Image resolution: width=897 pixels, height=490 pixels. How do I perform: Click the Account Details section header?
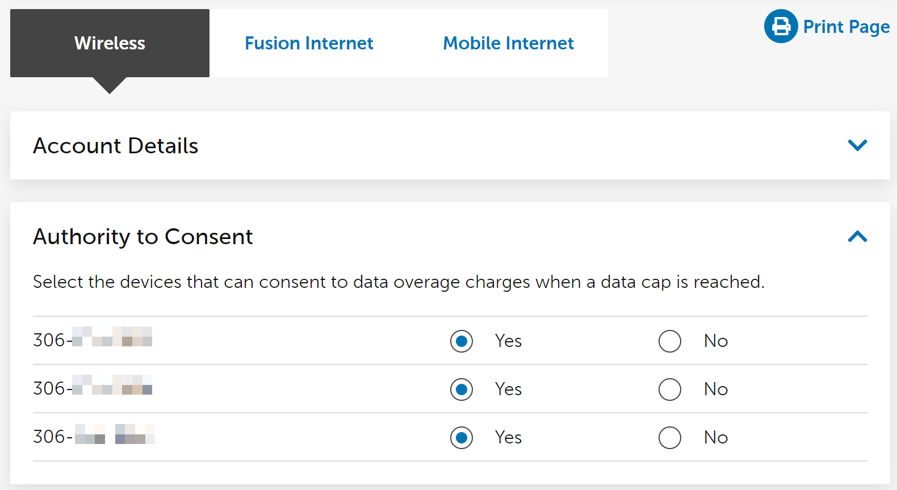coord(115,145)
